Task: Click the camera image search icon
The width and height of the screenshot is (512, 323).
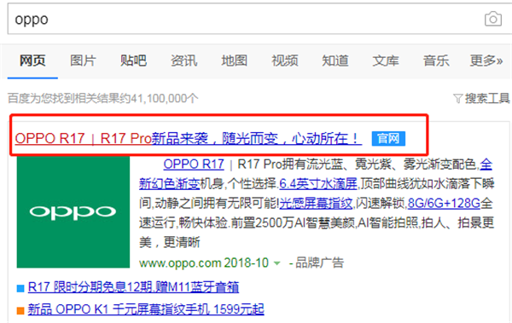Action: pyautogui.click(x=492, y=19)
